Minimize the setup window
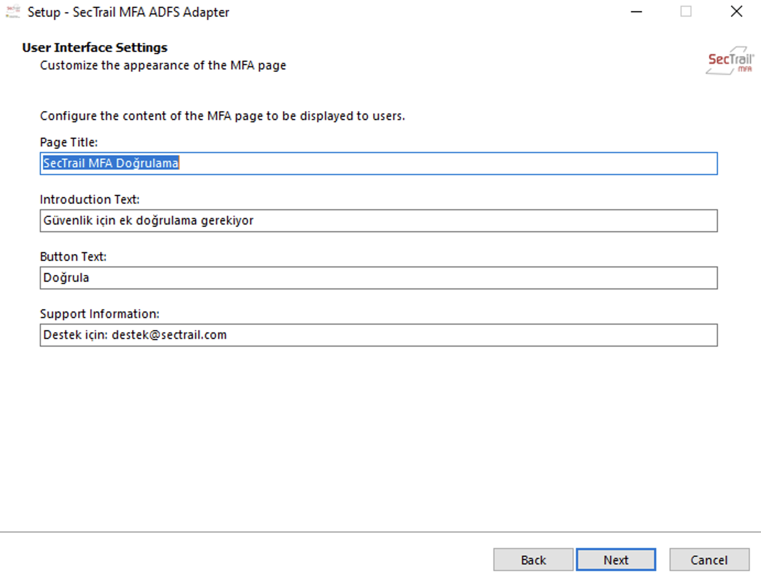761x580 pixels. click(637, 12)
